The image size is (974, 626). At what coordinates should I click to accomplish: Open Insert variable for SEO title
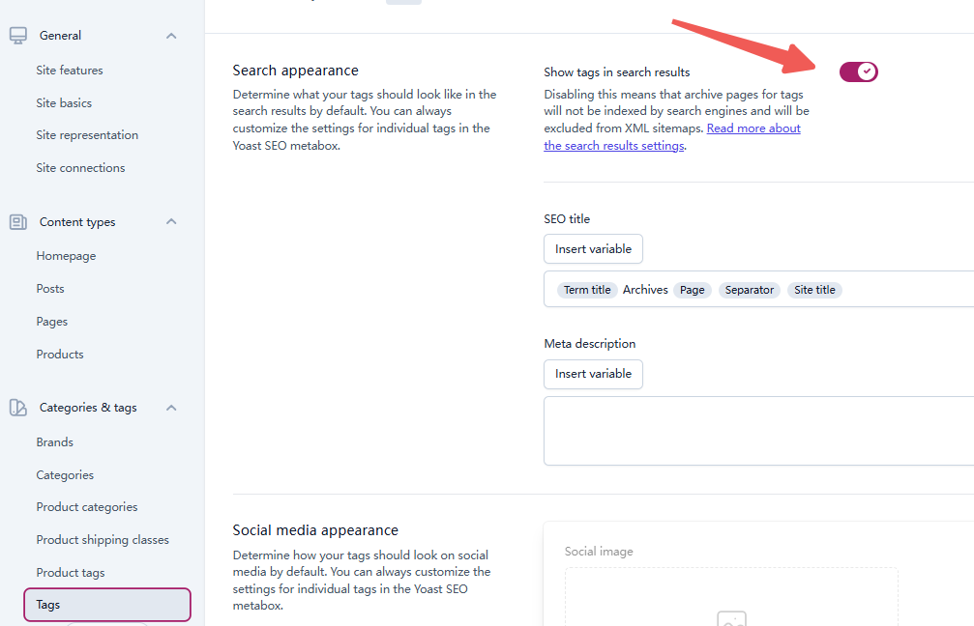pos(593,248)
